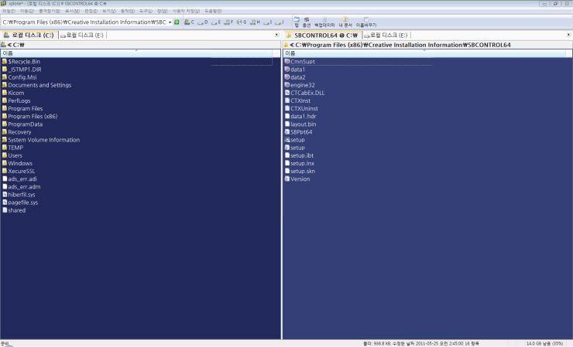The image size is (573, 347).
Task: Click the 옵션 (Options) toolbar icon
Action: (307, 22)
